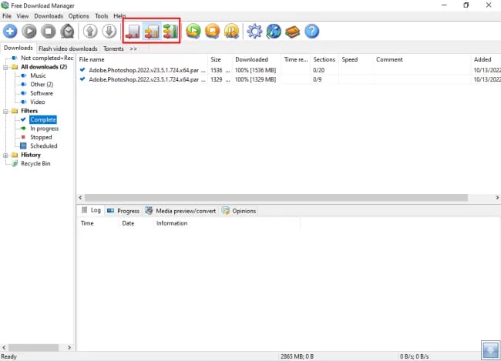Open help with blue question mark icon
This screenshot has width=501, height=361.
(x=312, y=32)
